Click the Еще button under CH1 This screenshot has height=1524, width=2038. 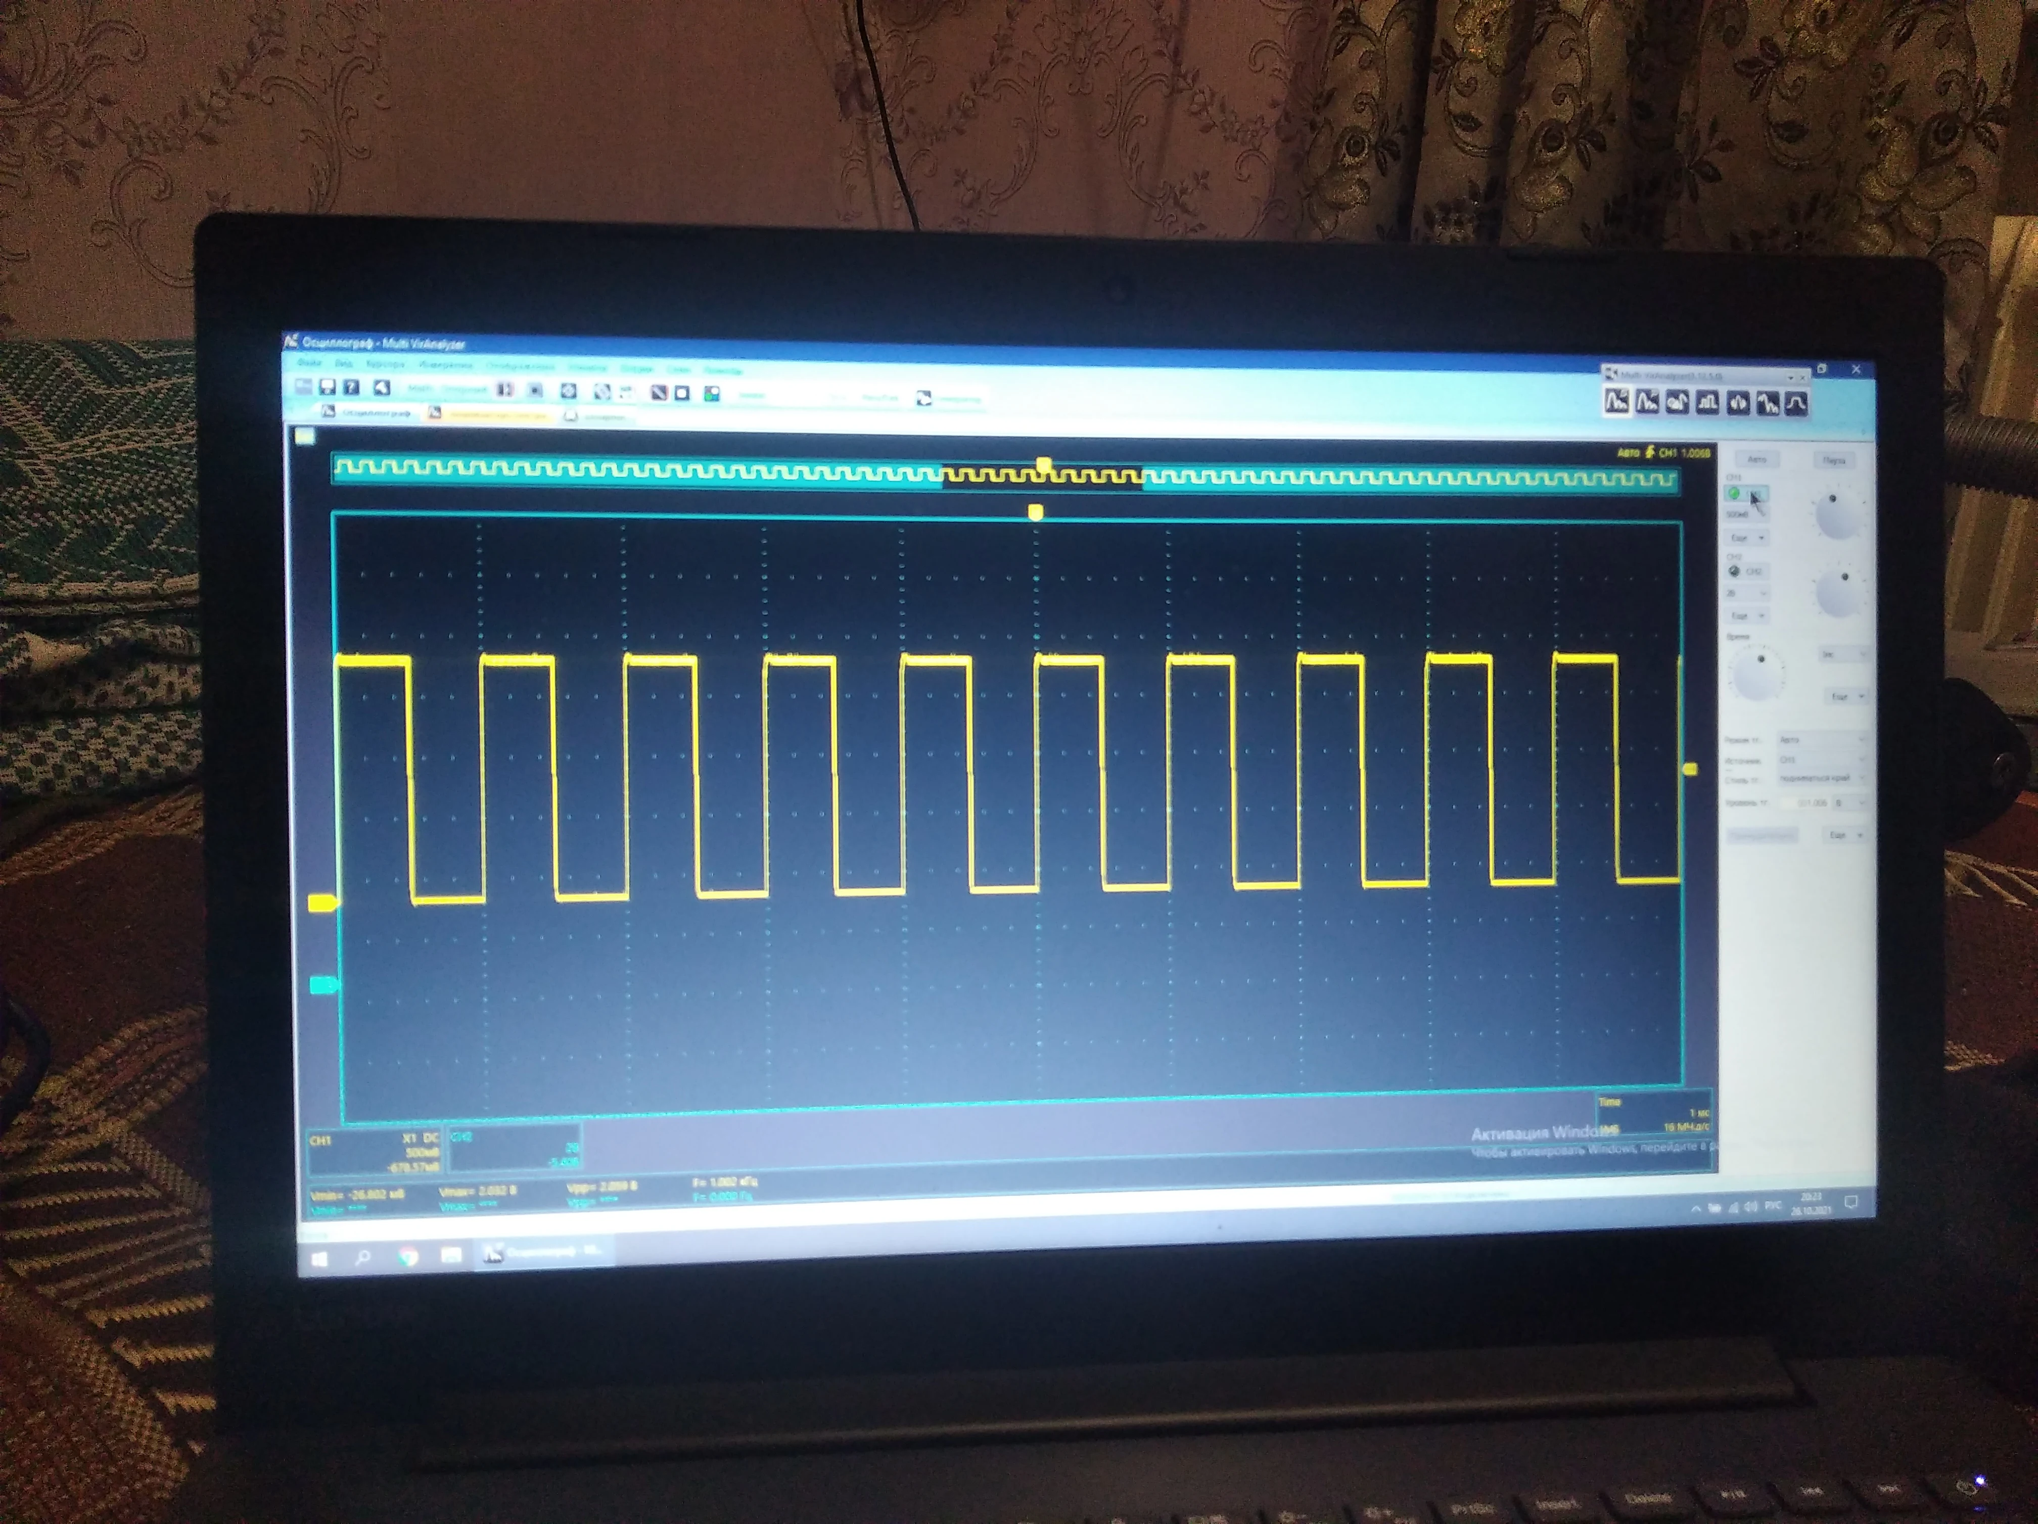coord(1746,537)
